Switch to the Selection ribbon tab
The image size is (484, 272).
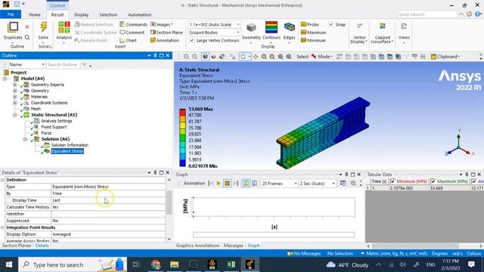(x=108, y=14)
